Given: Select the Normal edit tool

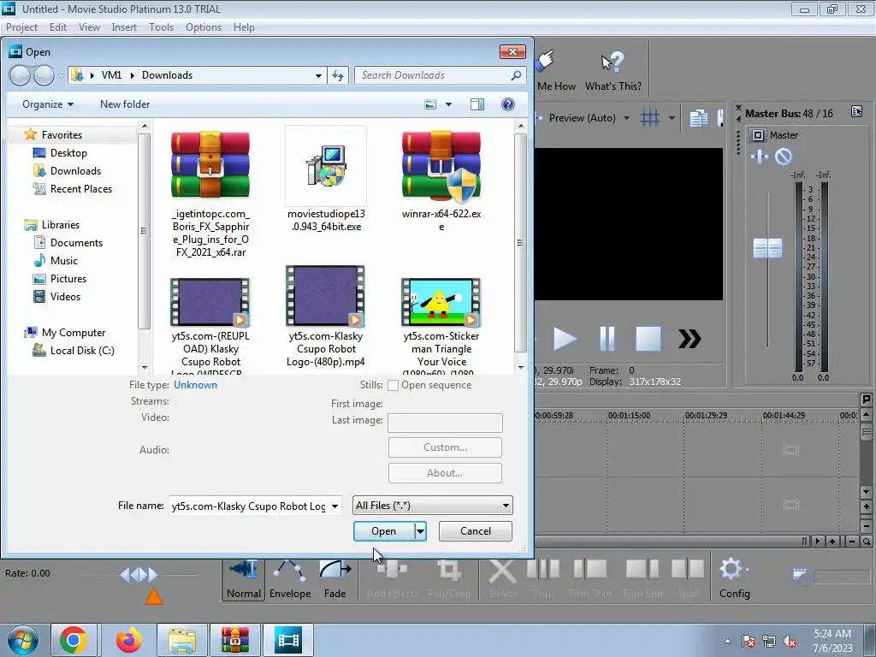Looking at the screenshot, I should coord(244,580).
